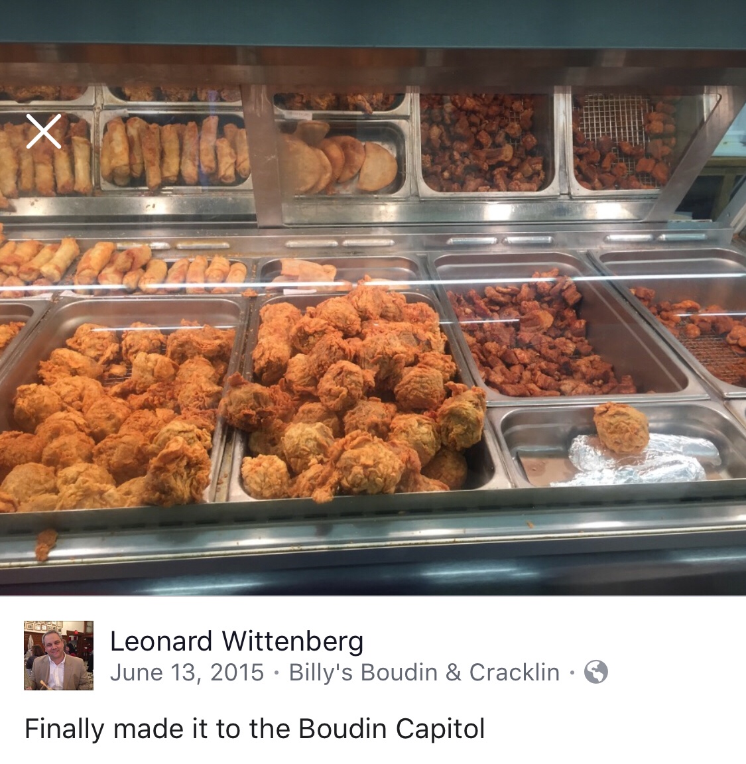746x764 pixels.
Task: Tap the fallen crumb on the counter ledge
Action: [45, 544]
